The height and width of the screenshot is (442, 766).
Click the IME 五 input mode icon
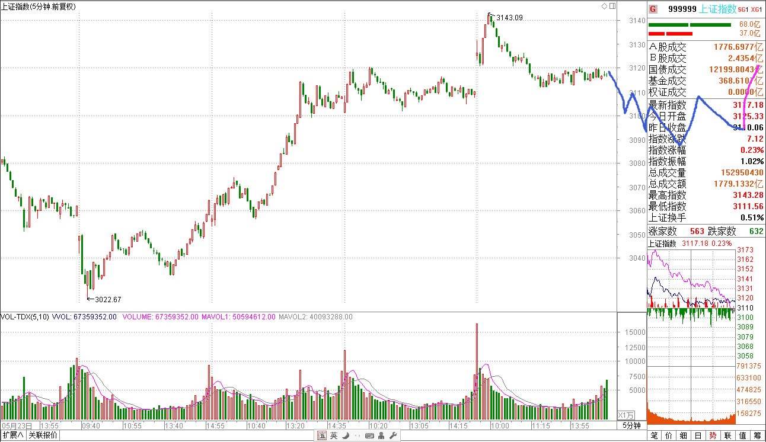point(322,436)
